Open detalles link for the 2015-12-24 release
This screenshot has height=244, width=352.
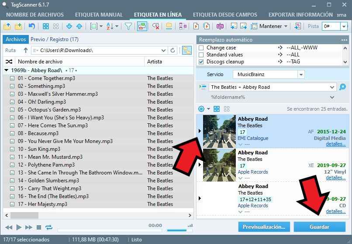(x=335, y=144)
